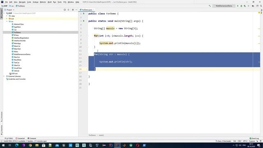Open Search Everywhere magnifier icon
Viewport: 263px width, 148px height.
pyautogui.click(x=261, y=6)
